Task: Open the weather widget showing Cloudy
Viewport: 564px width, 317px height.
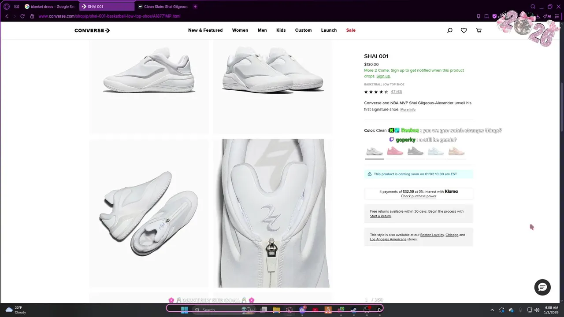Action: 16,310
